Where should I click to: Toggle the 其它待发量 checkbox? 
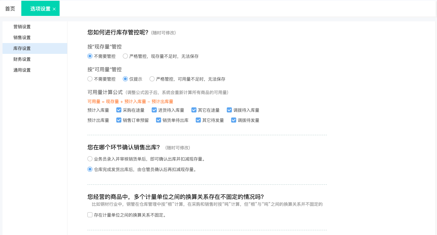click(198, 120)
